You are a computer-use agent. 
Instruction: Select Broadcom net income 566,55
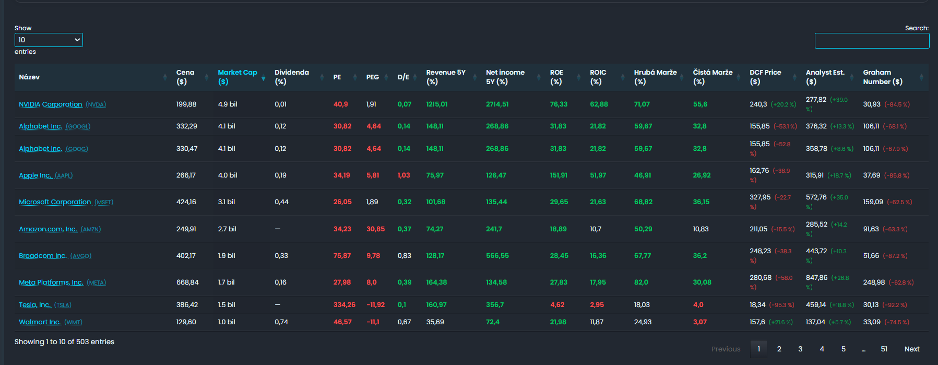[x=497, y=256]
